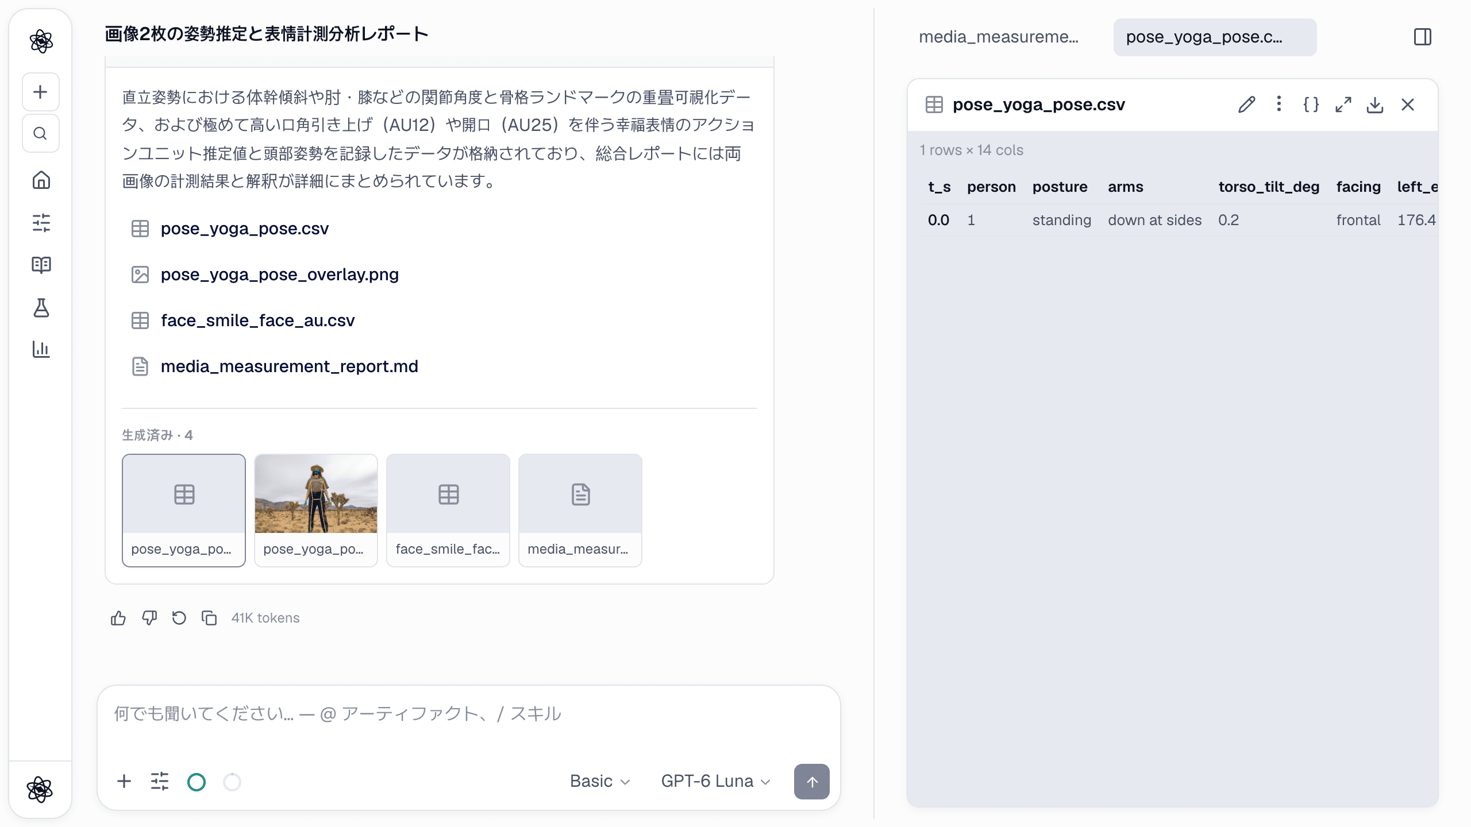Go to the home icon in sidebar

point(41,180)
